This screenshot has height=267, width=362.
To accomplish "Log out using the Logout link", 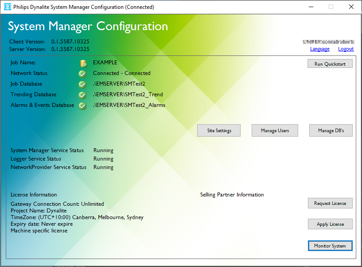I will [346, 49].
